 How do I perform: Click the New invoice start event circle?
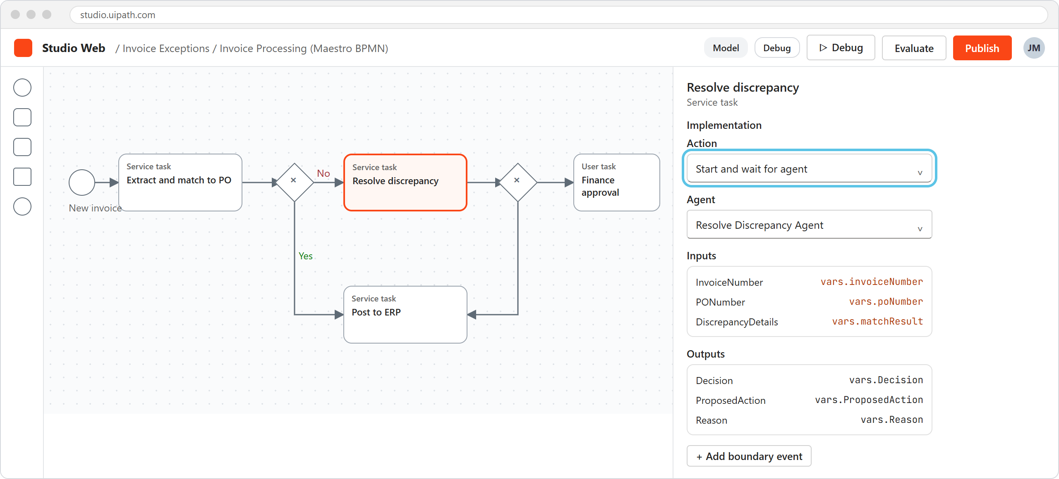[x=82, y=182]
